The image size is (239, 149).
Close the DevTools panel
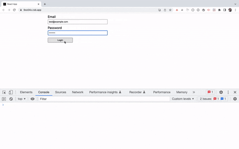click(235, 92)
